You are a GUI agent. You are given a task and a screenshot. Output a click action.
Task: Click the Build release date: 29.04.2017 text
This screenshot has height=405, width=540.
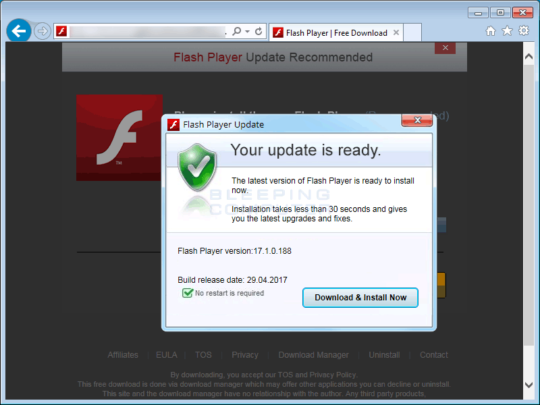tap(232, 280)
